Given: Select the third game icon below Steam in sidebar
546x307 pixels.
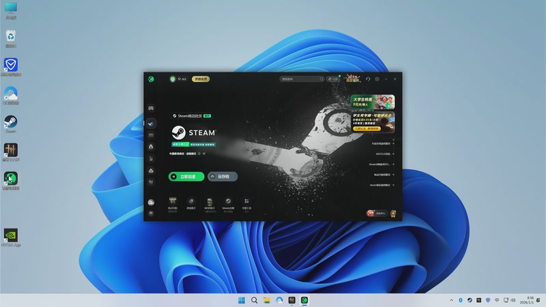Looking at the screenshot, I should point(151,134).
